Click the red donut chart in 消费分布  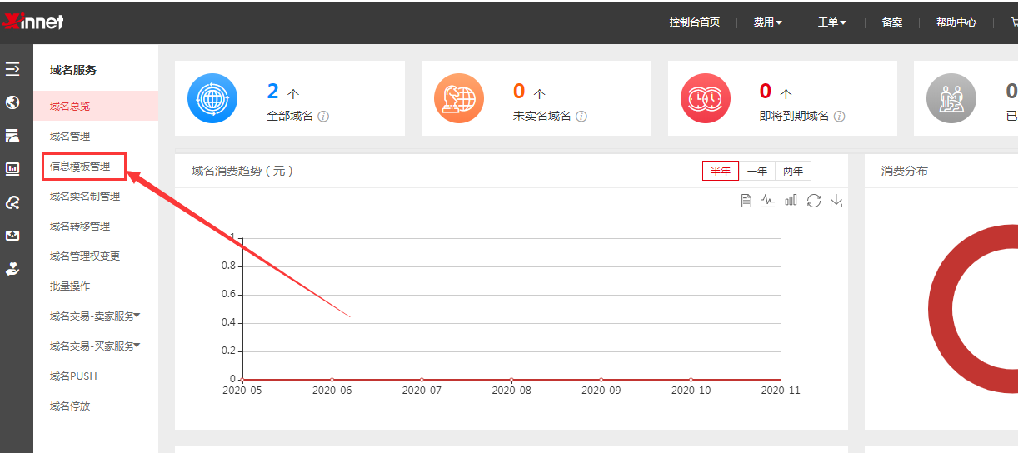click(x=942, y=307)
